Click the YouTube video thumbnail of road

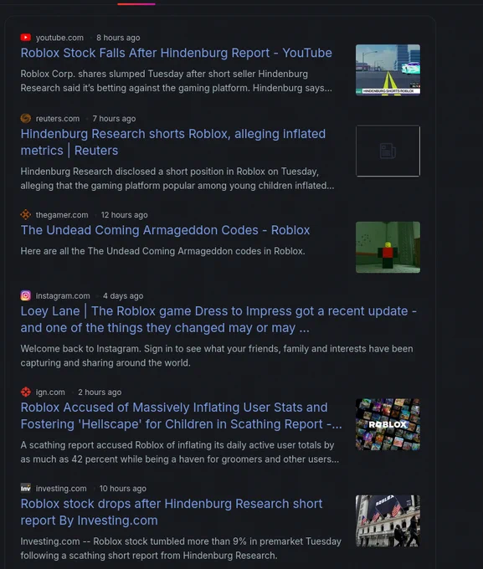tap(388, 70)
